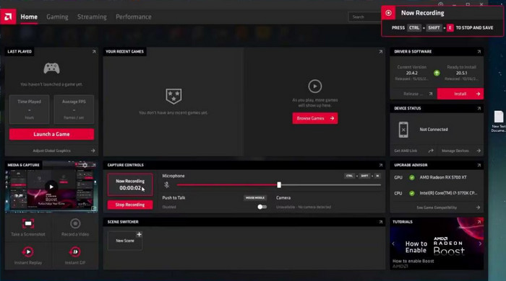Expand the Media & Capture panel

[94, 165]
